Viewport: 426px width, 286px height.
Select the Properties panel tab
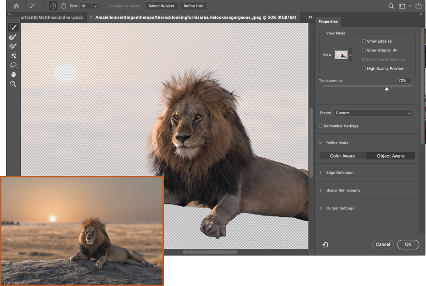[x=328, y=22]
